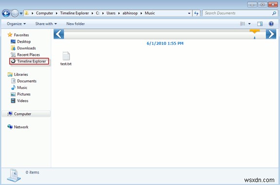Click the Desktop icon in sidebar
This screenshot has width=280, height=185.
(x=13, y=41)
